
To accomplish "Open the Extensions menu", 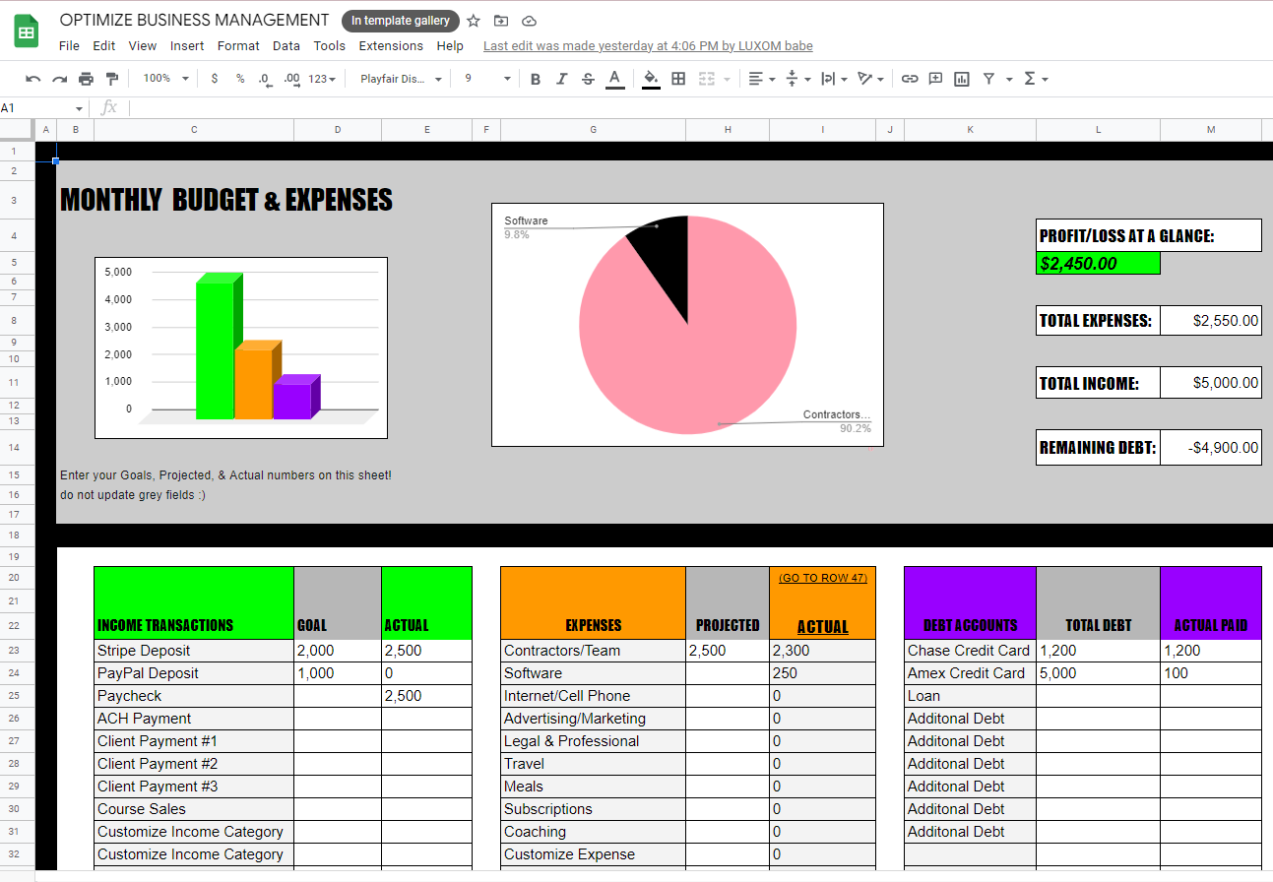I will [x=391, y=45].
